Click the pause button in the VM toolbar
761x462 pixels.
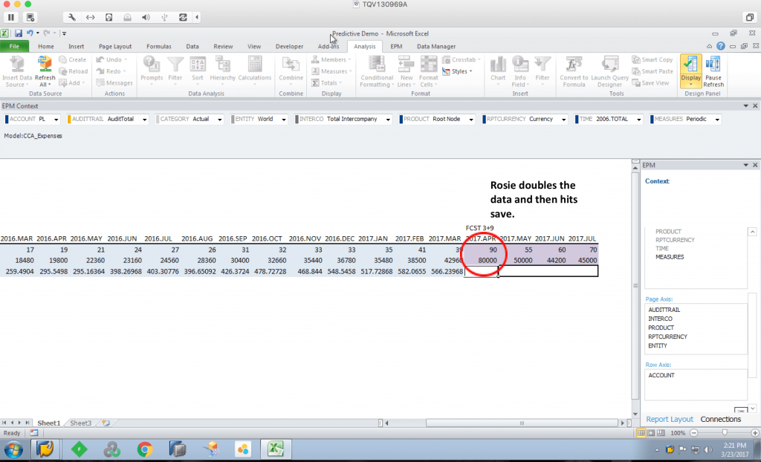coord(10,17)
